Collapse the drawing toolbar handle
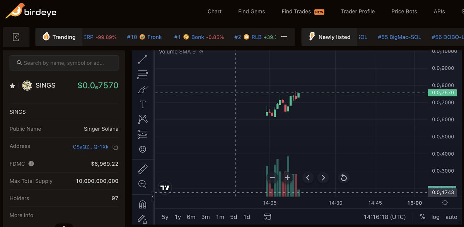The height and width of the screenshot is (227, 464). tap(152, 197)
